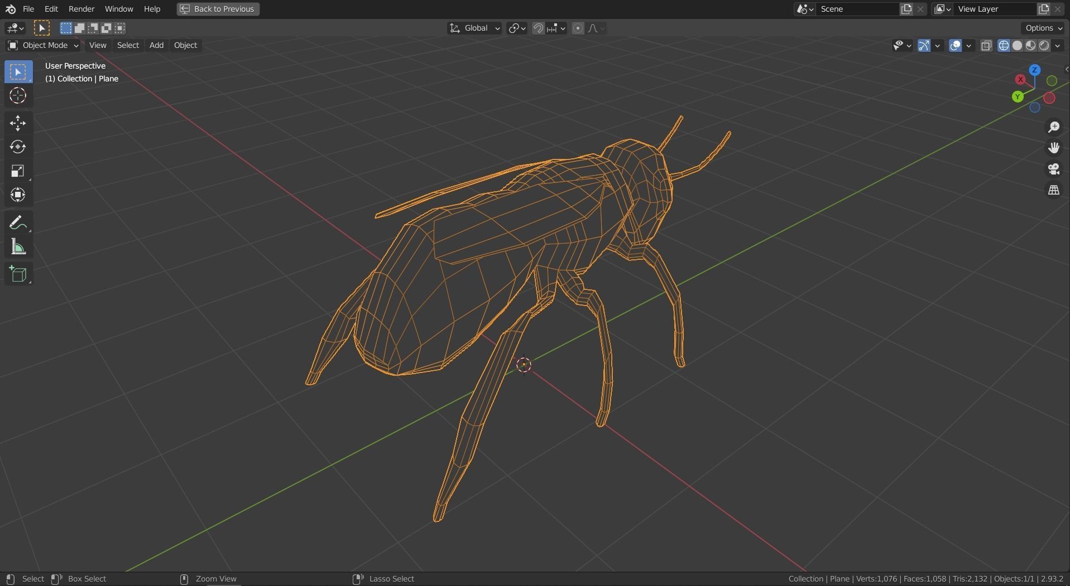Click the negative Z axis gizmo ball
The image size is (1070, 586).
click(1035, 108)
